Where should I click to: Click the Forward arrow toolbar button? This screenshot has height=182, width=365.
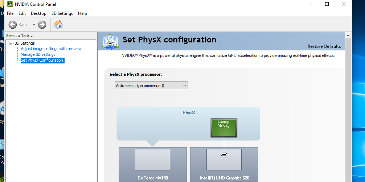42,25
